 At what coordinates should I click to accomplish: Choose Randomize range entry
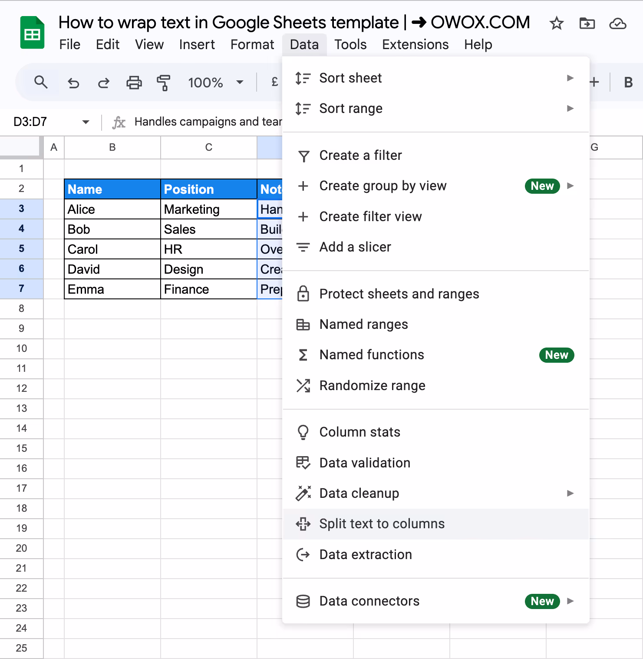435,385
